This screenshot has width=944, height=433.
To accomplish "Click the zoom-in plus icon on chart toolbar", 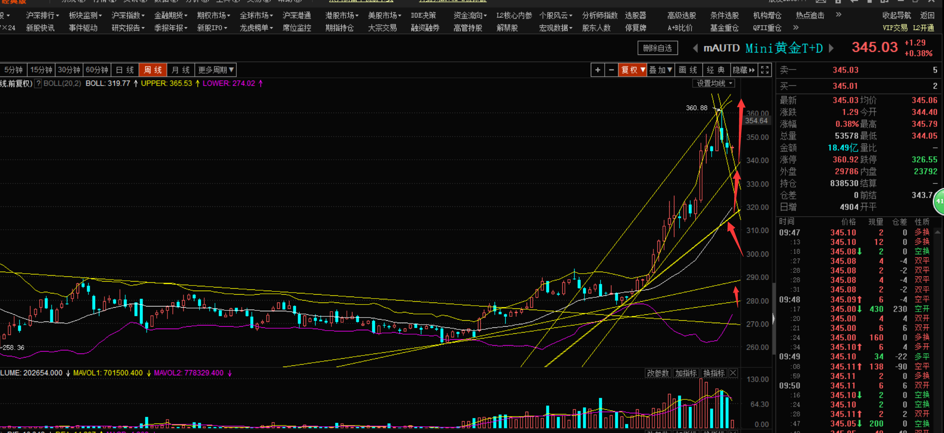I will (598, 70).
